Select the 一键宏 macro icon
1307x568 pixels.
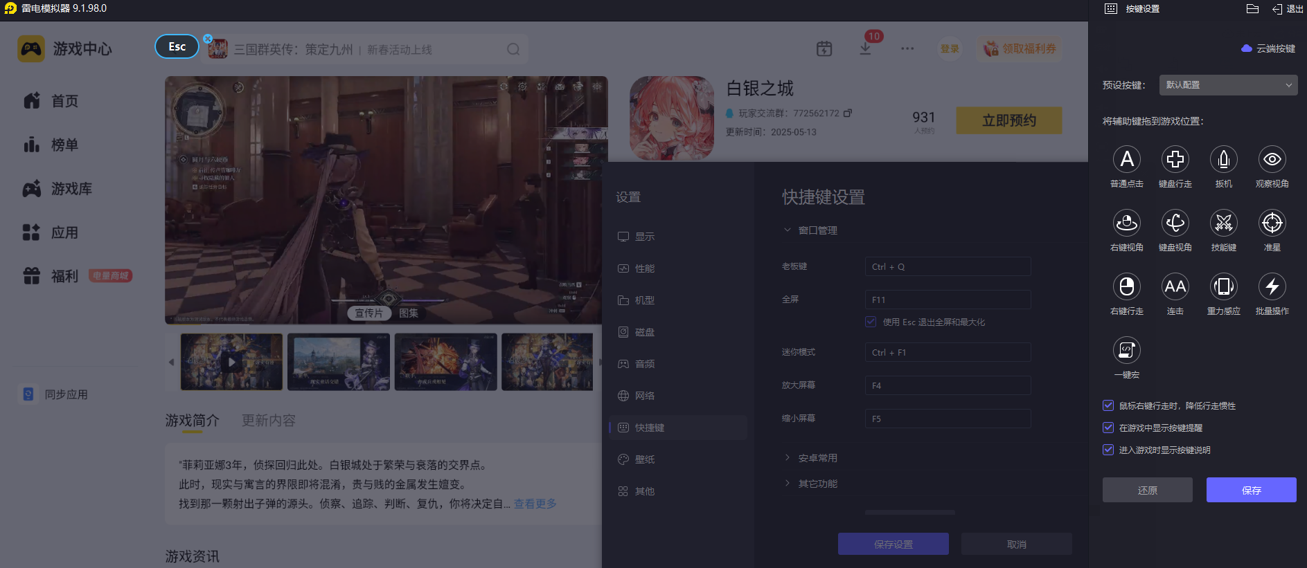[1127, 350]
